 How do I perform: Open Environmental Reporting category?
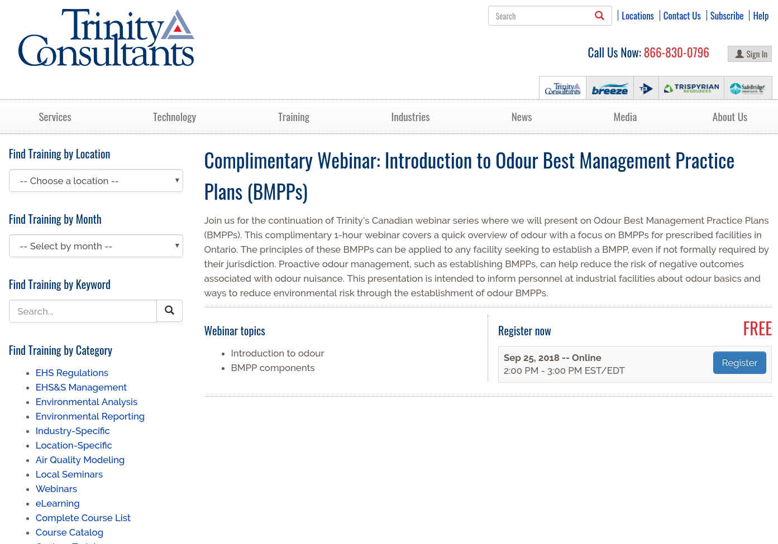pos(90,416)
